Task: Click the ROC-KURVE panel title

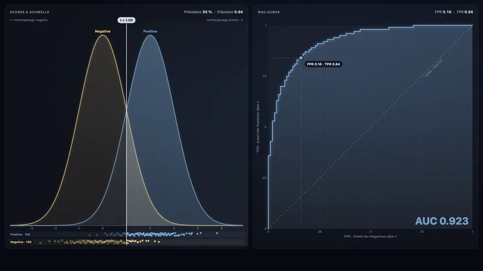Action: tap(269, 12)
